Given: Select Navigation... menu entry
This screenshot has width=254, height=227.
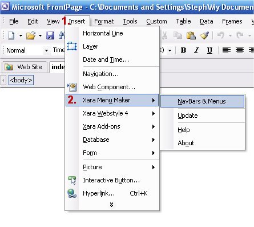Looking at the screenshot, I should coord(112,74).
